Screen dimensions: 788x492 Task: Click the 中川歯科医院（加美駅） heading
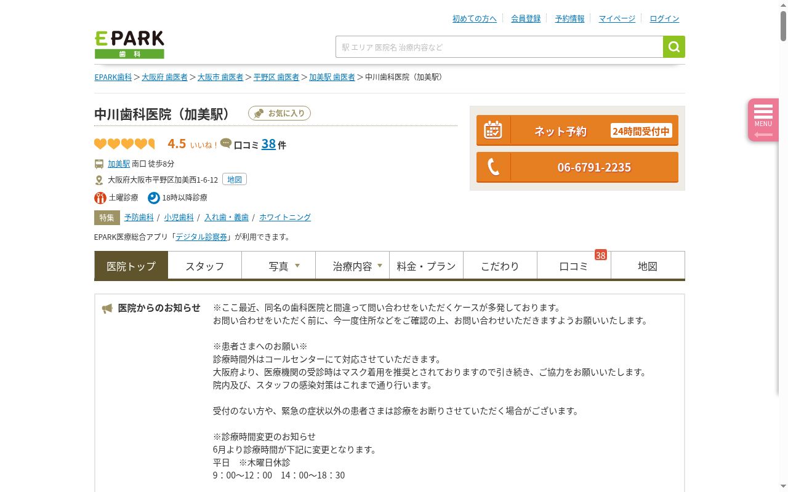163,114
